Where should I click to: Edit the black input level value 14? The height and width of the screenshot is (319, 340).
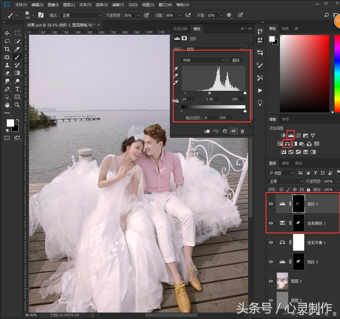click(188, 99)
